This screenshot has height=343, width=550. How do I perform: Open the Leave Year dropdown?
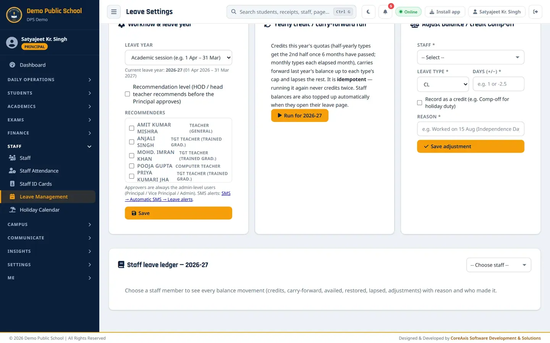[178, 58]
